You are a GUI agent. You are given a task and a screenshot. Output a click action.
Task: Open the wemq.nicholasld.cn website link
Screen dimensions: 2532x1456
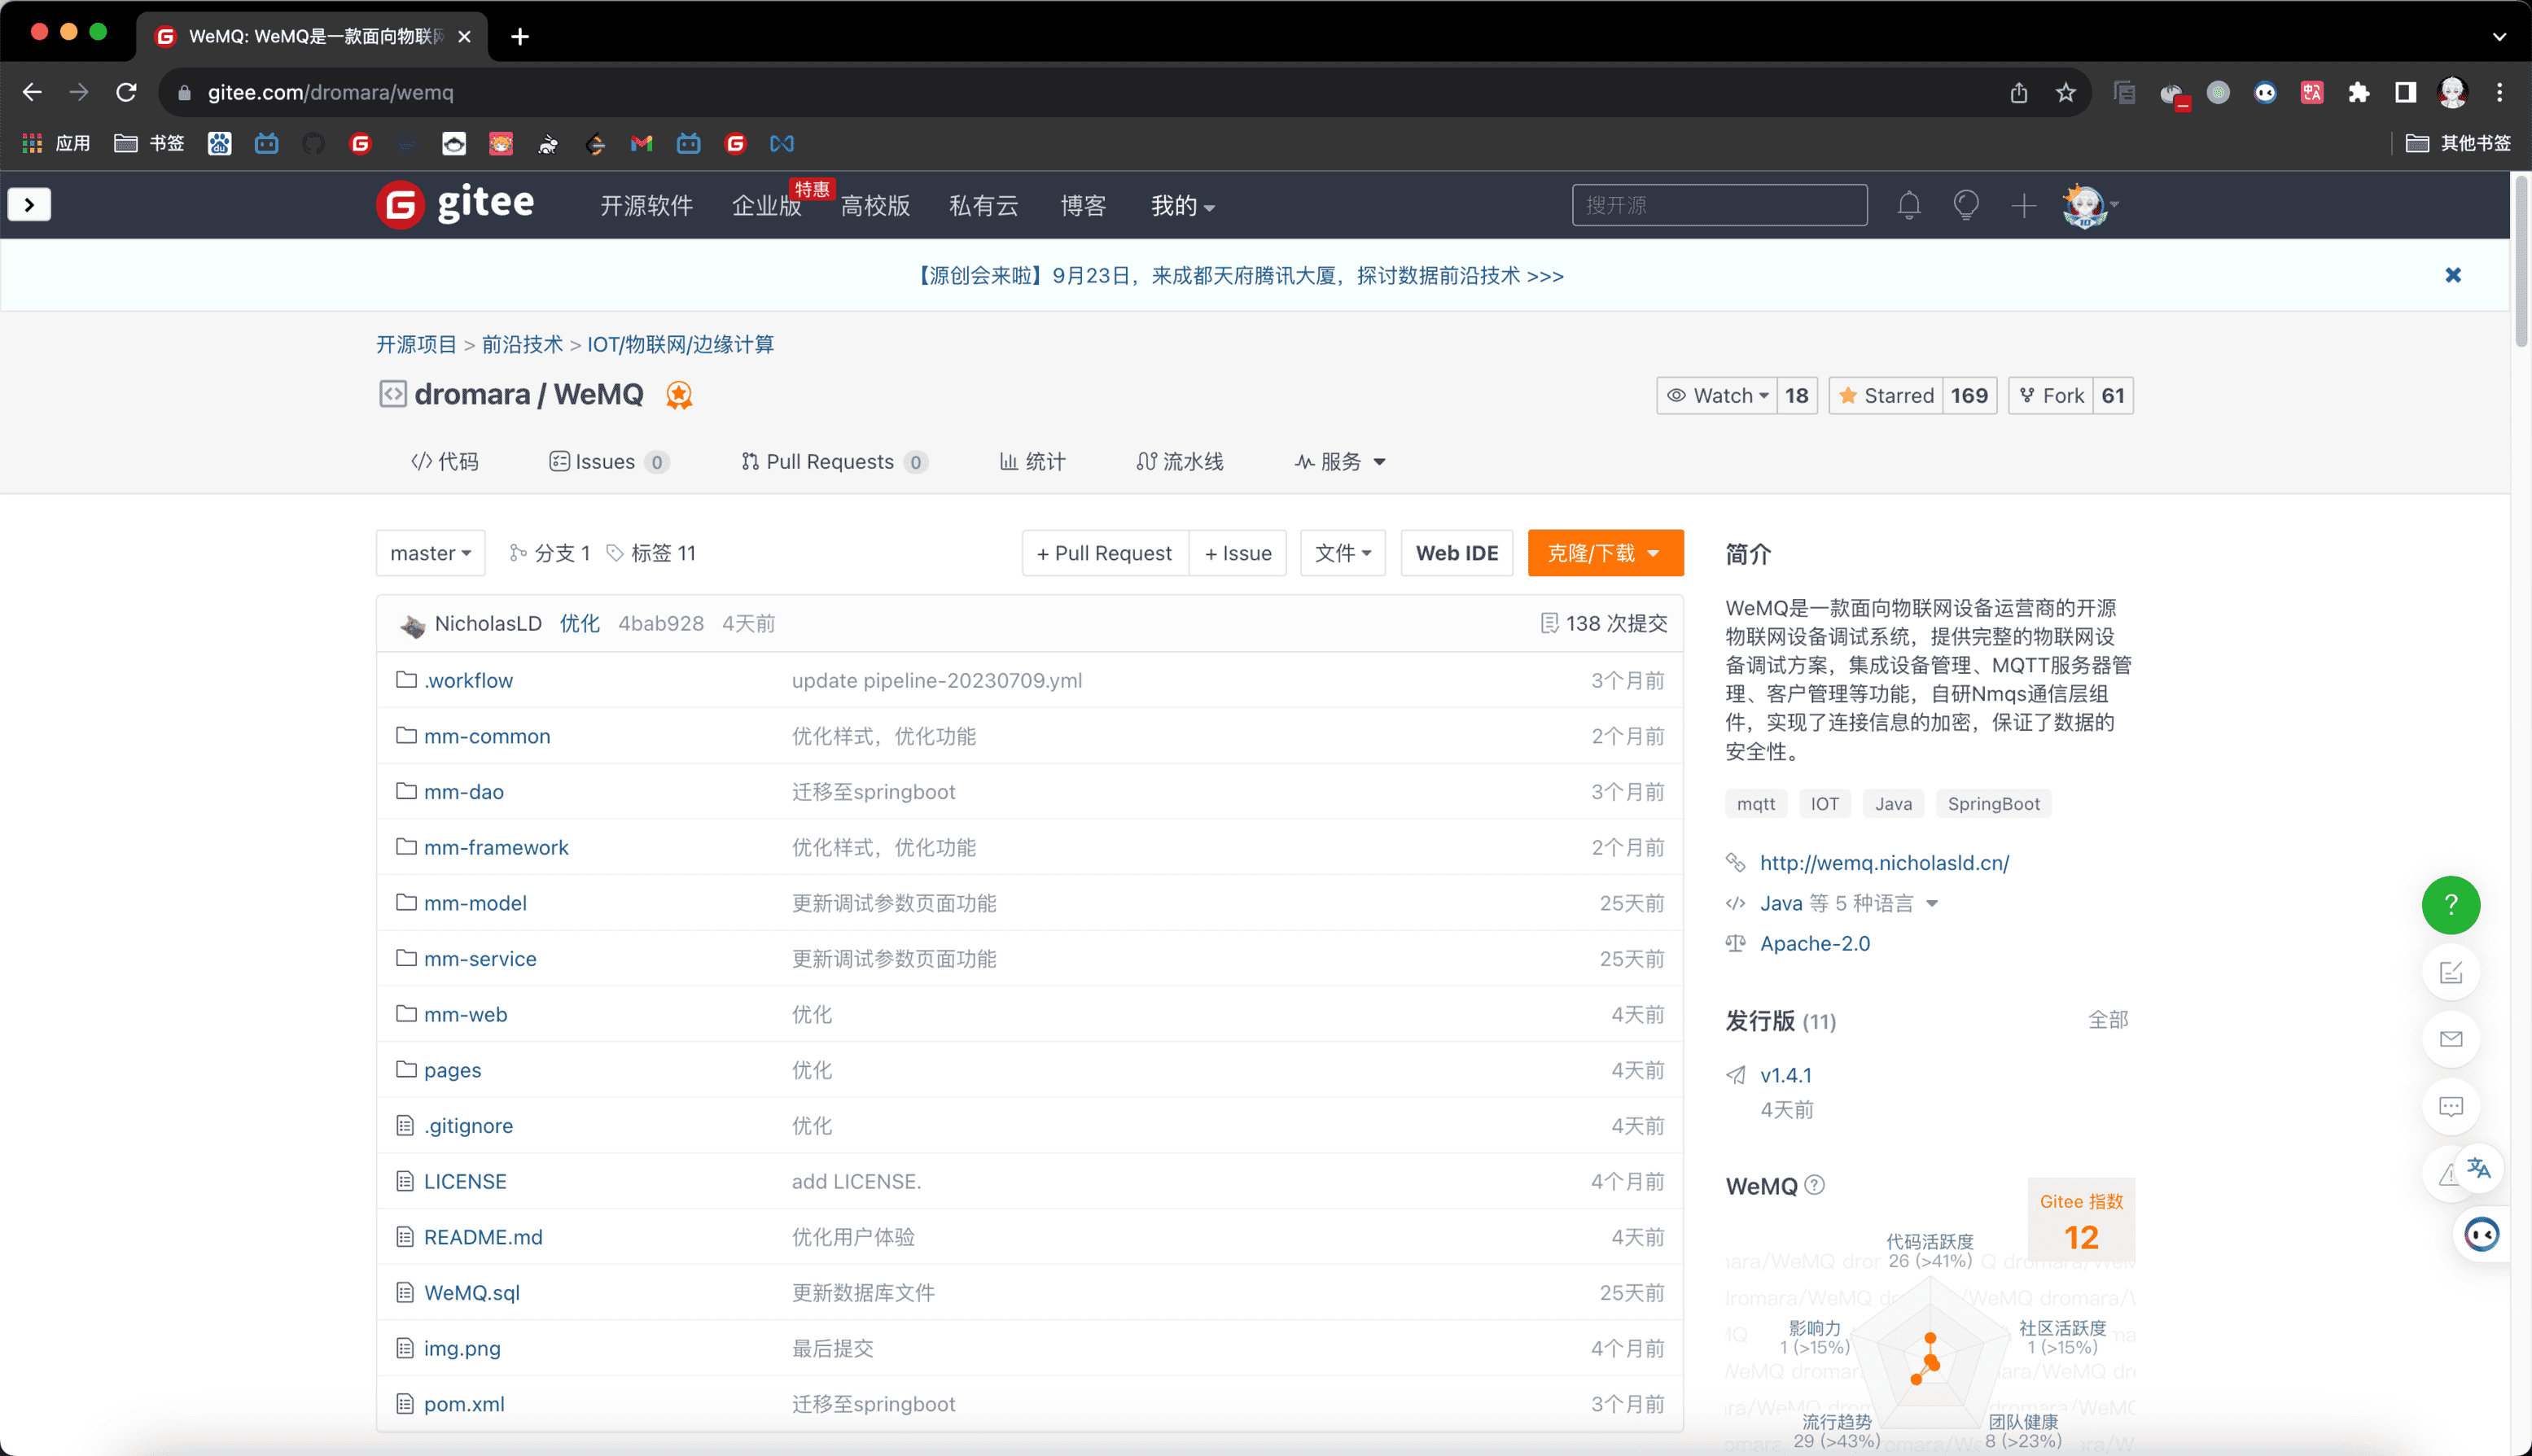(1884, 862)
